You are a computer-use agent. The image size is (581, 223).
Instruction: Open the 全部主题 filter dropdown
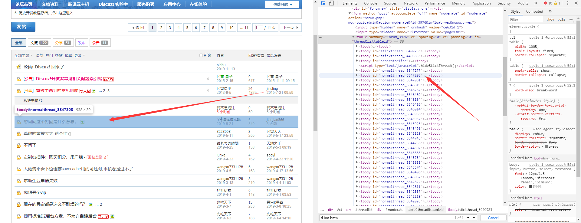[x=23, y=55]
